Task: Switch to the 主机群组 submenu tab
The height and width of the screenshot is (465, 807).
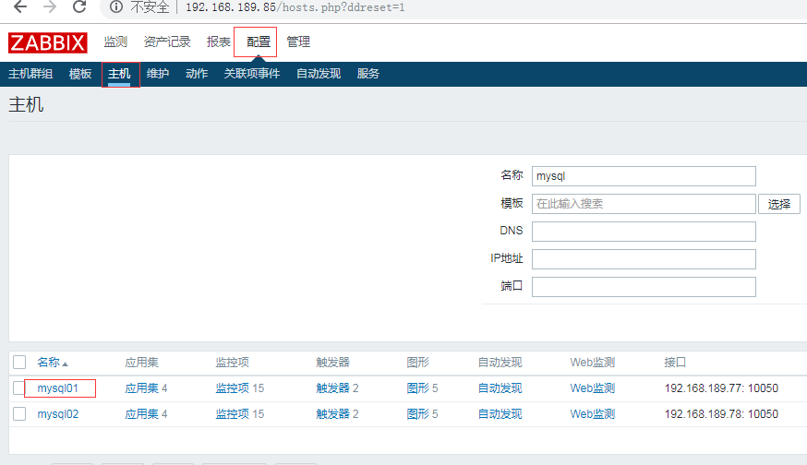Action: point(30,74)
